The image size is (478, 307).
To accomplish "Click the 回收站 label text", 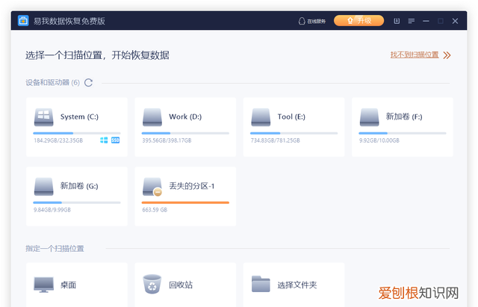I will point(181,285).
